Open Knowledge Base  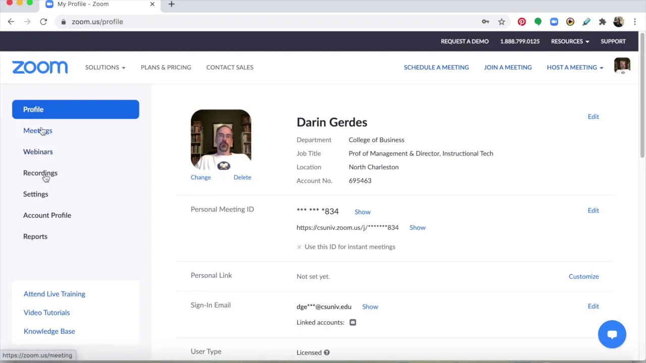click(x=49, y=331)
